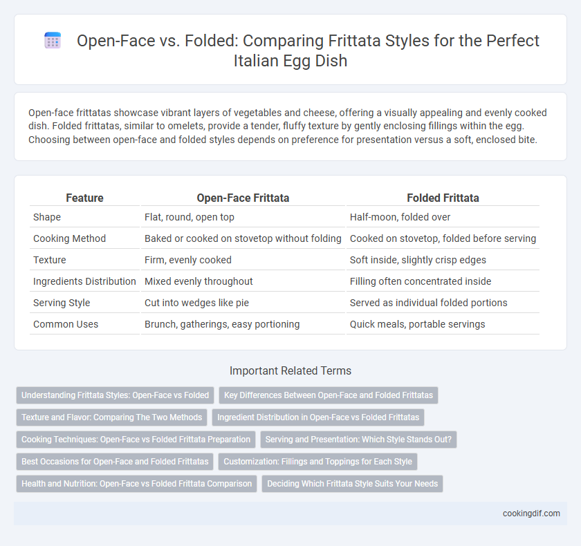Viewport: 581px width, 546px height.
Task: Click 'Cooked on stovetop, folded before serving' cell
Action: 443,238
